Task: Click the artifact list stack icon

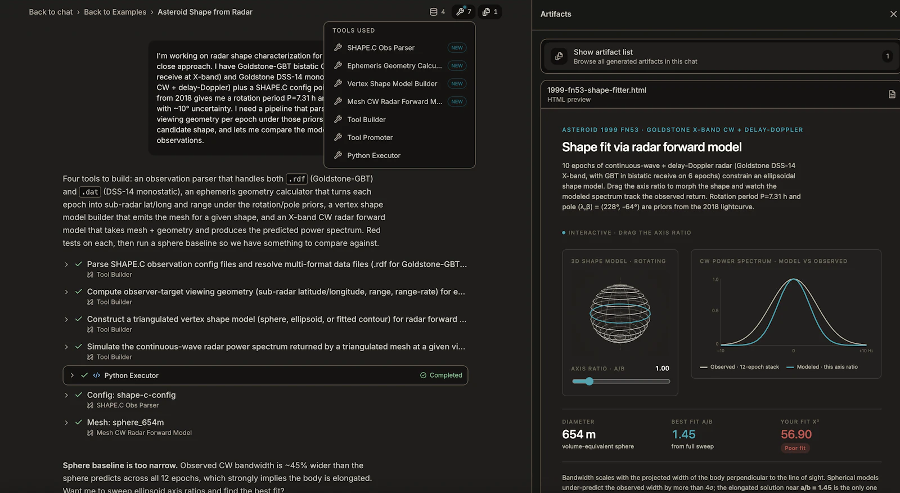Action: pyautogui.click(x=559, y=56)
